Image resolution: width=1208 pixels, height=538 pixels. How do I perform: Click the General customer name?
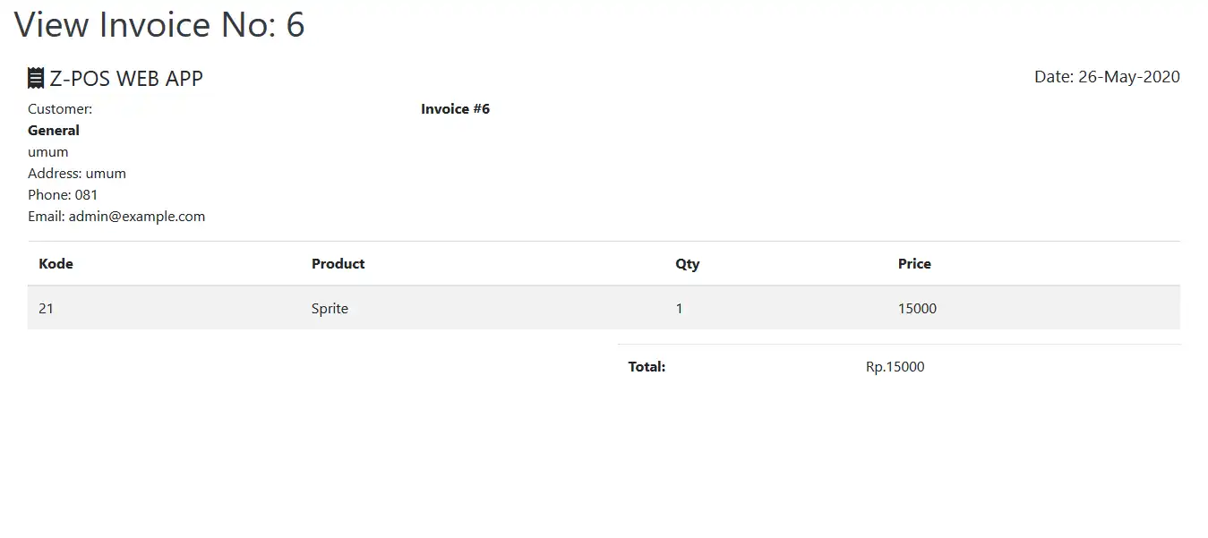coord(54,131)
